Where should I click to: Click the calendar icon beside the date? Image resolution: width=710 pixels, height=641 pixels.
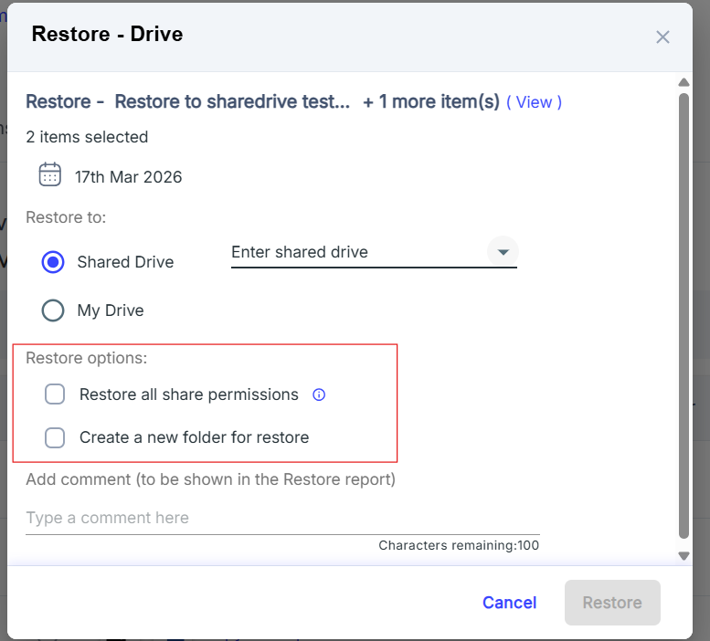(50, 174)
